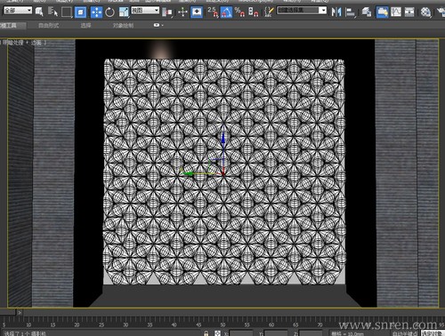Toggle the Selection Lock padlock icon

(206, 333)
